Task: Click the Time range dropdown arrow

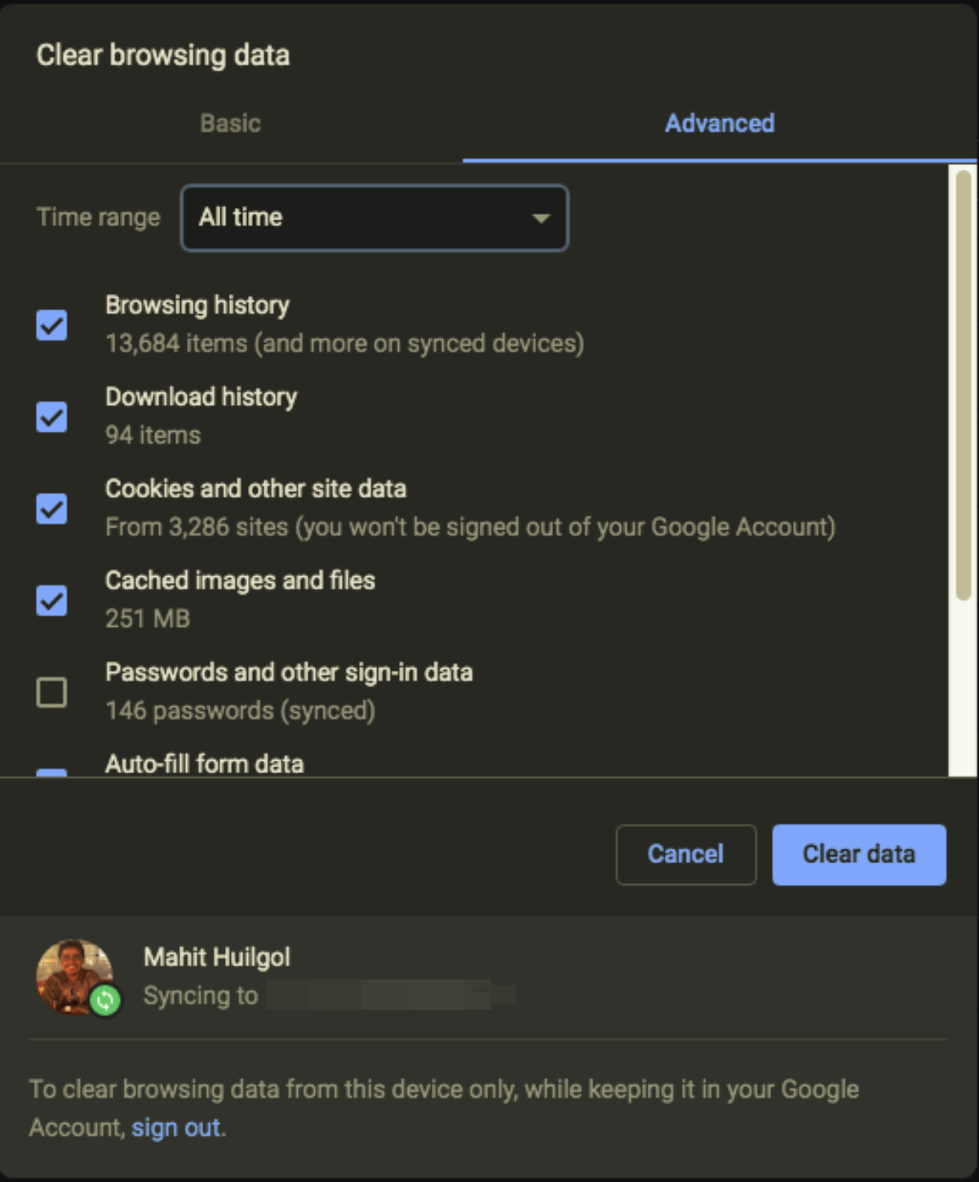Action: (540, 218)
